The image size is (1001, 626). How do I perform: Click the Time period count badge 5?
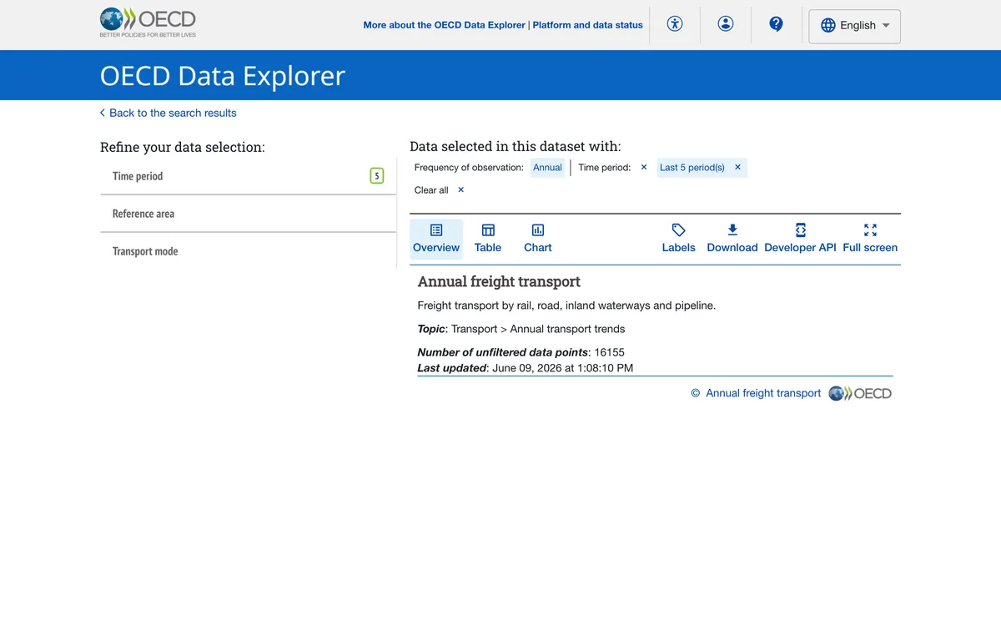(x=377, y=176)
